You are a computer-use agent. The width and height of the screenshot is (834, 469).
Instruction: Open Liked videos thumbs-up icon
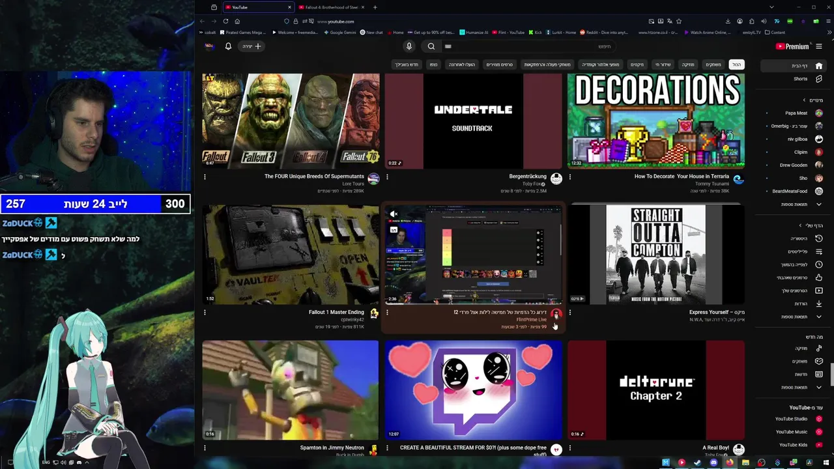coord(819,277)
